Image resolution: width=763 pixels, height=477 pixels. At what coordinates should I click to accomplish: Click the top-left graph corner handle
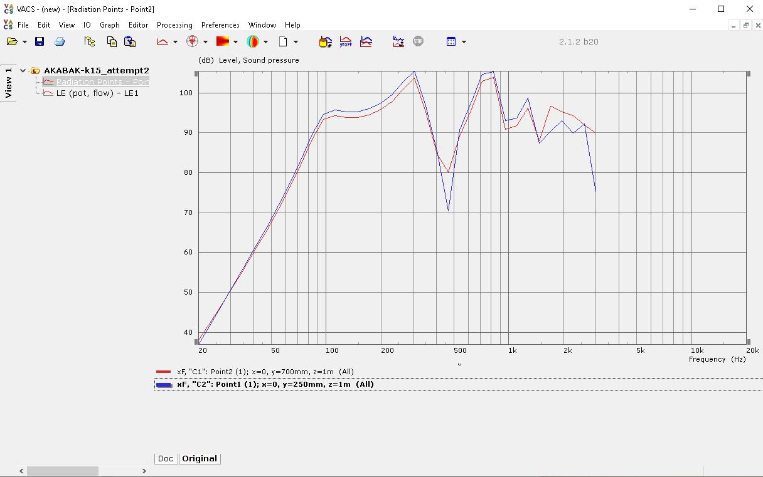point(196,74)
